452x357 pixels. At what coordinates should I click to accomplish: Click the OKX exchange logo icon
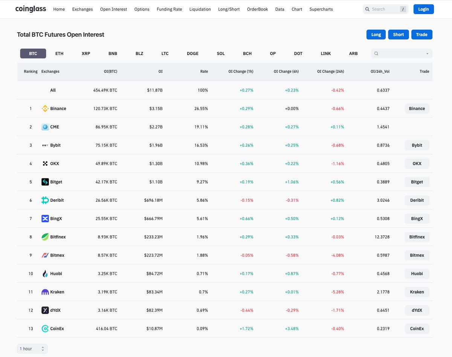pyautogui.click(x=45, y=164)
